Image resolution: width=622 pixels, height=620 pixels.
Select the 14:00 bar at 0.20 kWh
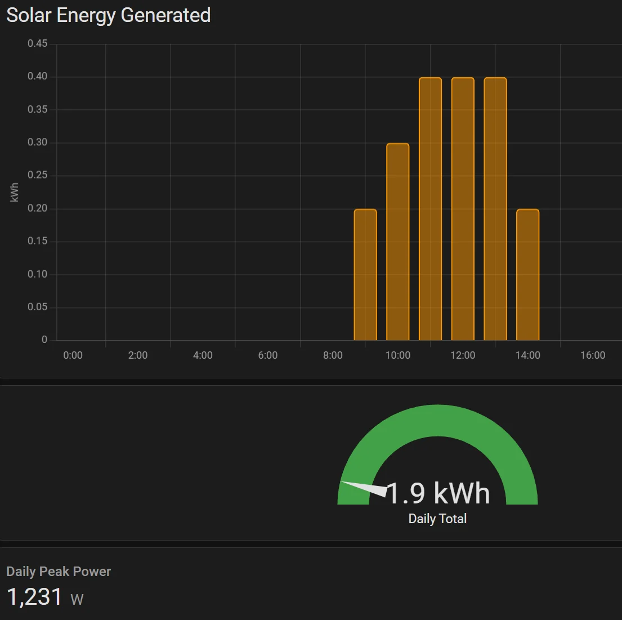click(x=527, y=275)
